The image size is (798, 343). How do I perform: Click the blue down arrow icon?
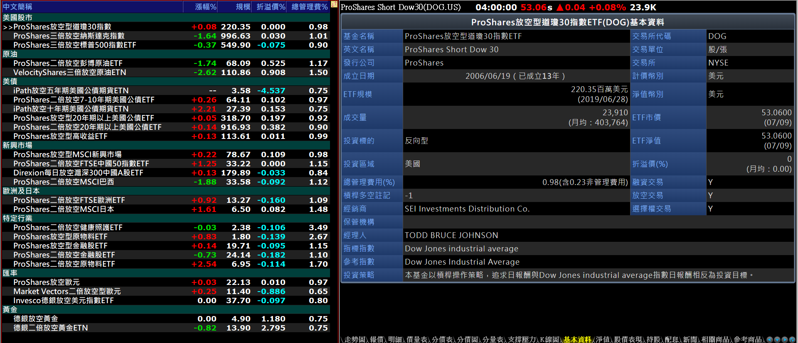click(777, 340)
